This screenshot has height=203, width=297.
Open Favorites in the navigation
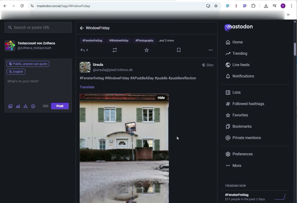(x=237, y=115)
